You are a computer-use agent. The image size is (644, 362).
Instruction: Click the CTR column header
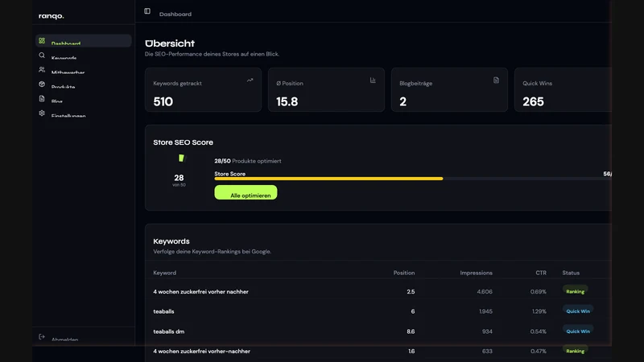(541, 273)
